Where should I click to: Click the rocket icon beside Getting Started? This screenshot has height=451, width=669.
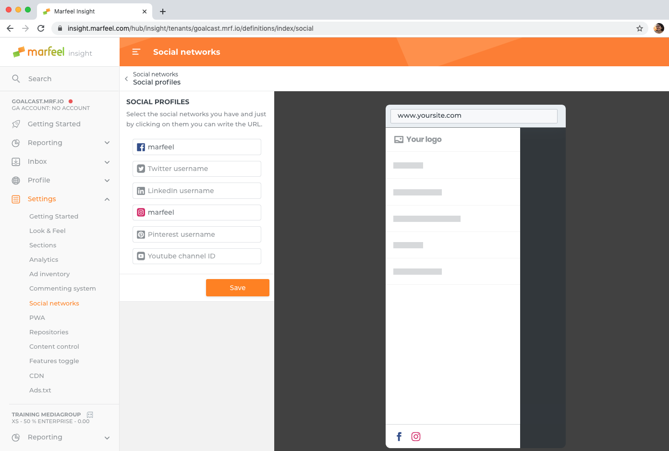[16, 124]
